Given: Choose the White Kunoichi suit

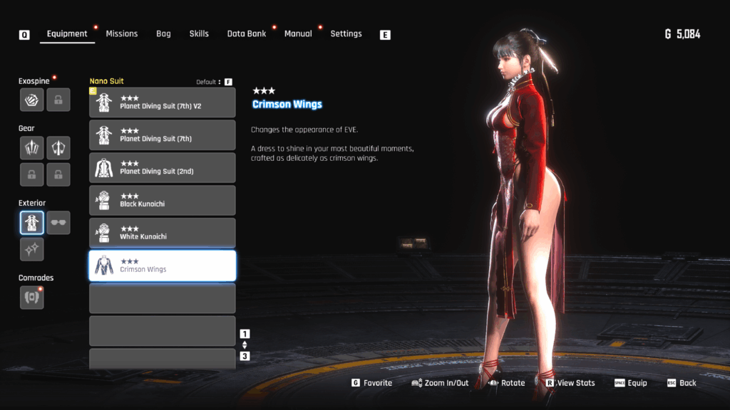Looking at the screenshot, I should pos(162,233).
